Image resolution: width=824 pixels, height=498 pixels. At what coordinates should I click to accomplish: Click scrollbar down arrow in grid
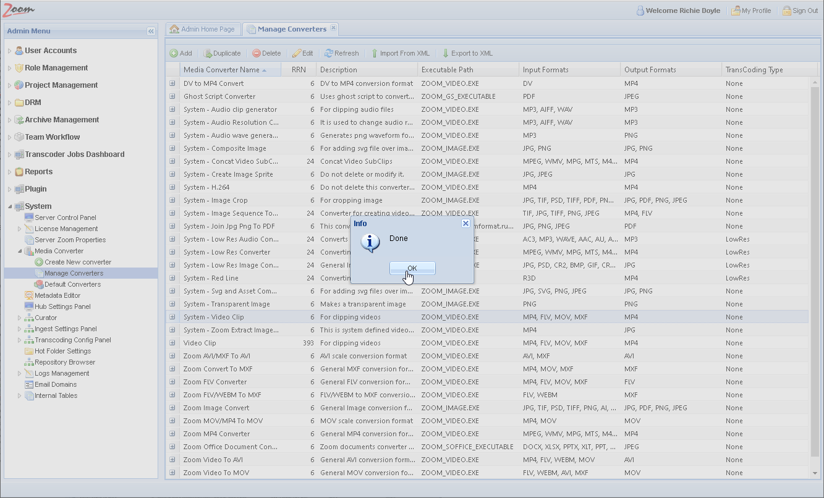[x=815, y=473]
